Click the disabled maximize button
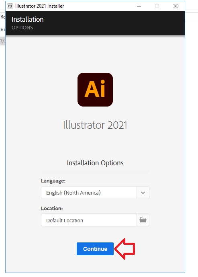This screenshot has width=198, height=277. (157, 6)
